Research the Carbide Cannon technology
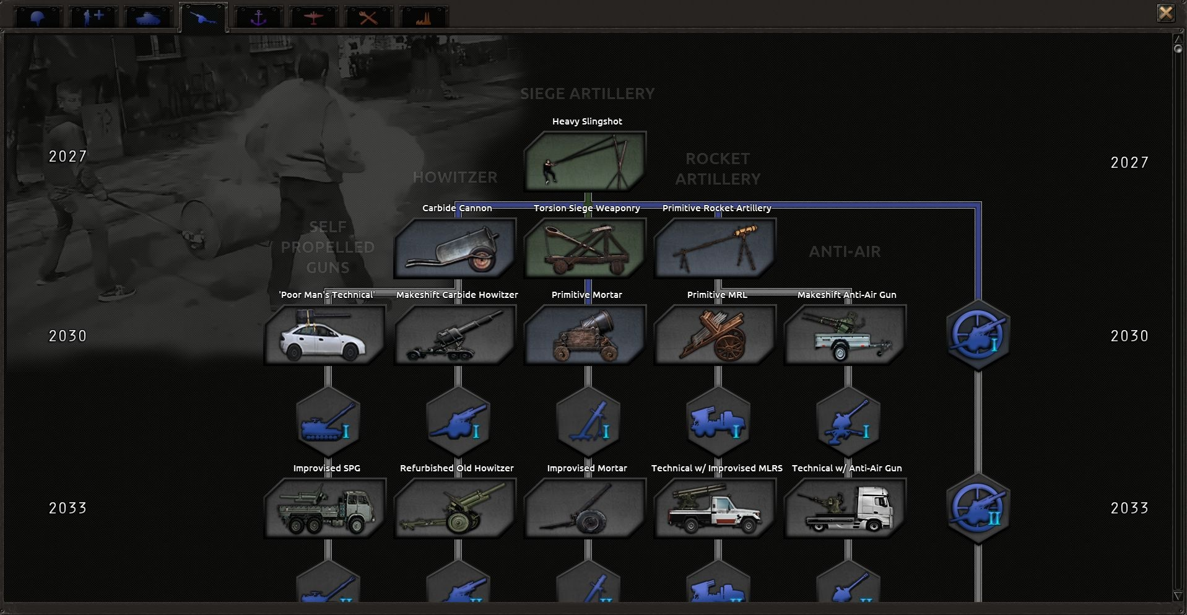The width and height of the screenshot is (1187, 615). 455,248
